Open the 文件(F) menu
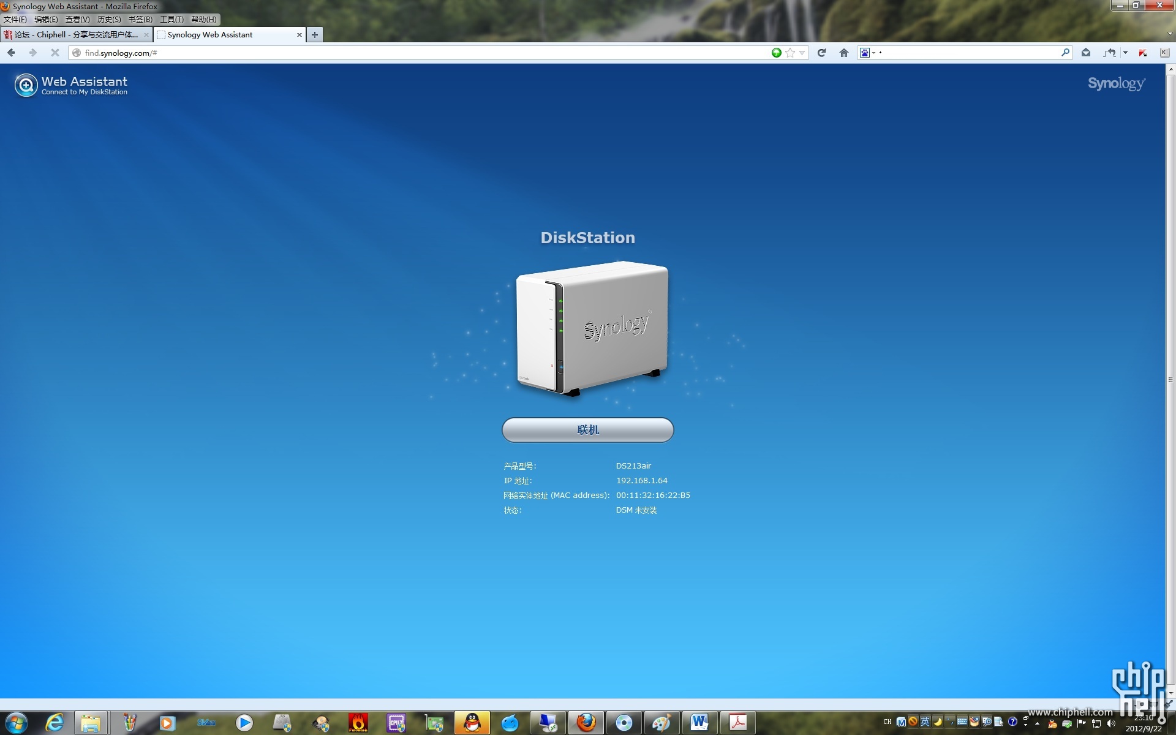The height and width of the screenshot is (735, 1176). click(15, 20)
